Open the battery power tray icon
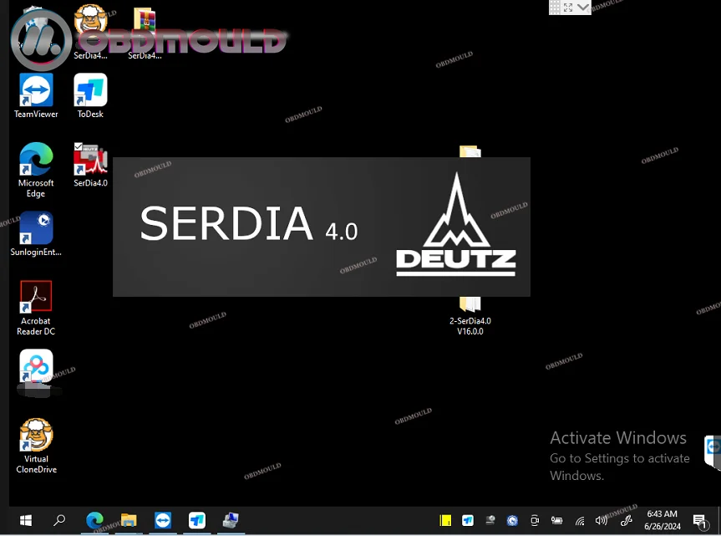This screenshot has height=536, width=721. coord(557,520)
